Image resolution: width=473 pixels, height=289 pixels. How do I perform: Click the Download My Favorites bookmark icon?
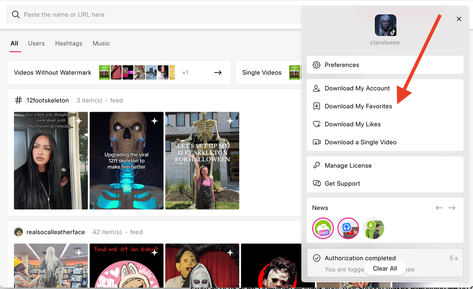click(317, 106)
